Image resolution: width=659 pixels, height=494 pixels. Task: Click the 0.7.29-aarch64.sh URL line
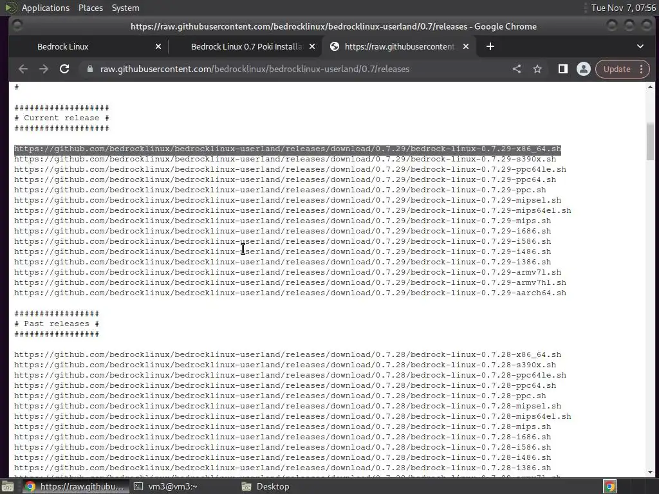point(290,293)
